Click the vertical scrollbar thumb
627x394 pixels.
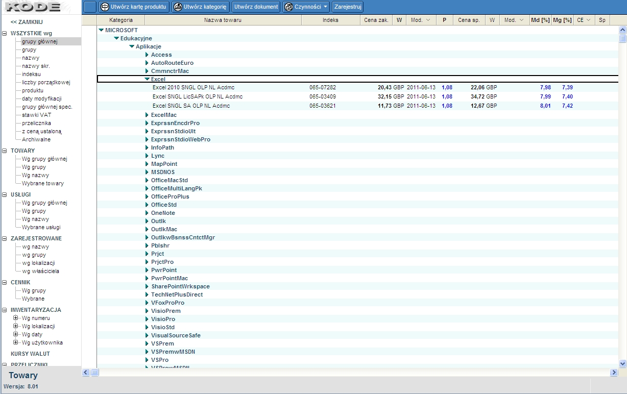tap(622, 38)
